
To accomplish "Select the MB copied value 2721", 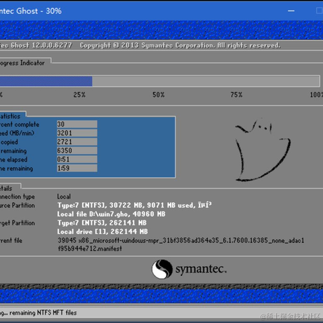I will [x=77, y=142].
